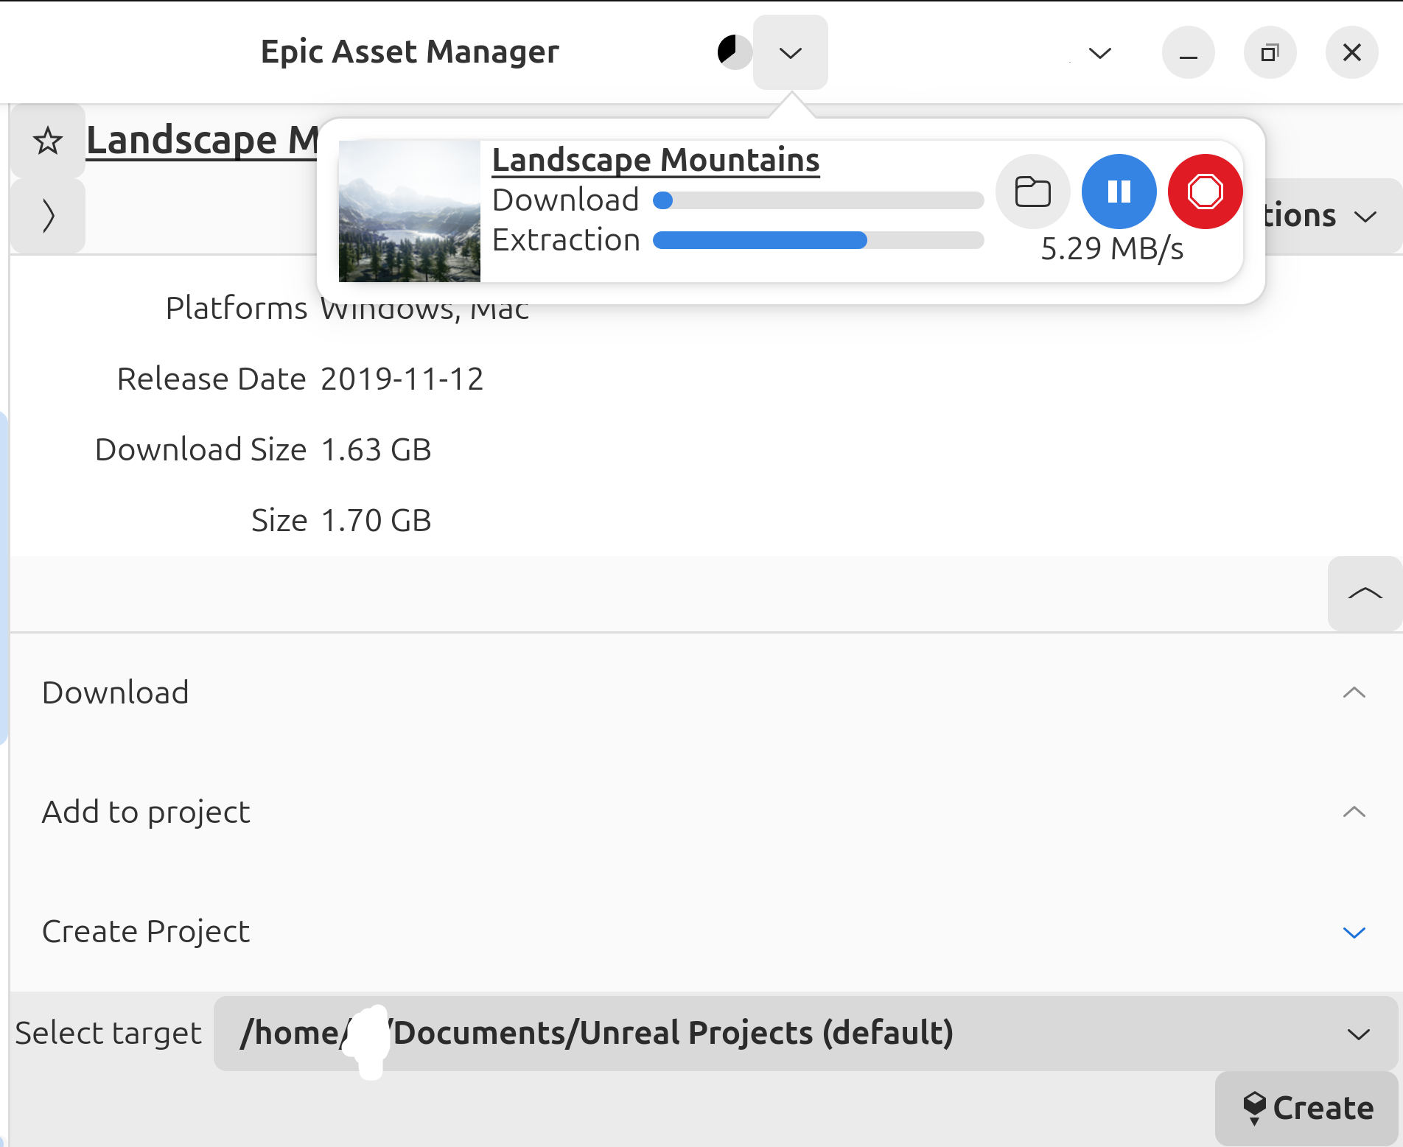Open download folder for Landscape Mountains
This screenshot has width=1403, height=1147.
pyautogui.click(x=1032, y=192)
